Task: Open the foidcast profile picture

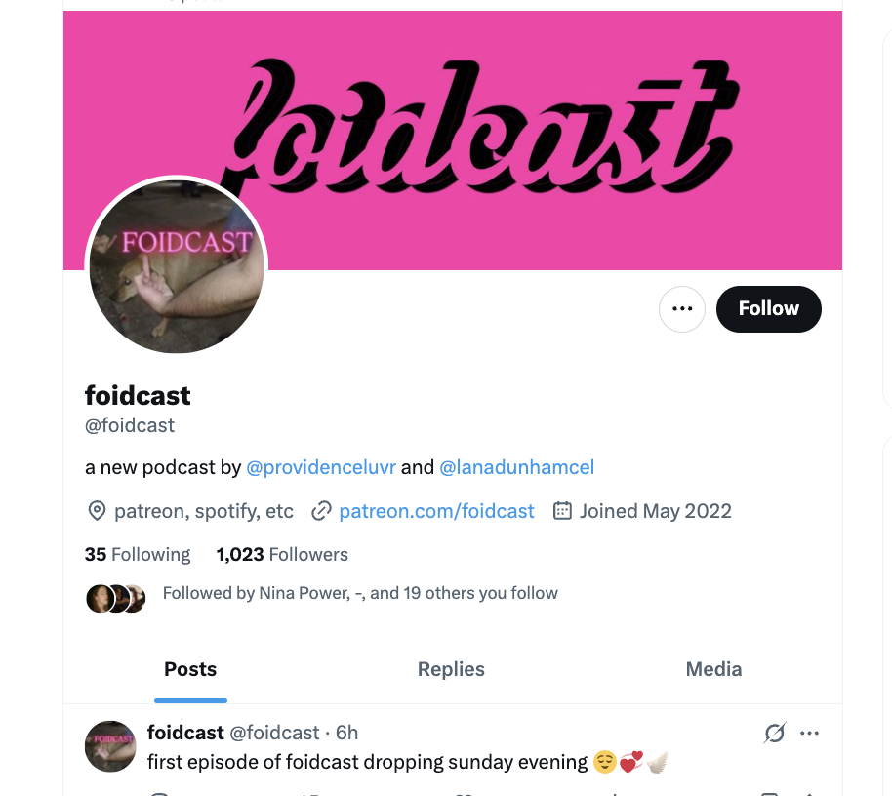Action: point(177,265)
